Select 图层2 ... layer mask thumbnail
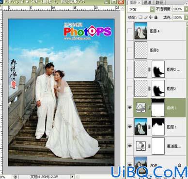Image resolution: width=188 pixels, height=179 pixels. click(158, 69)
